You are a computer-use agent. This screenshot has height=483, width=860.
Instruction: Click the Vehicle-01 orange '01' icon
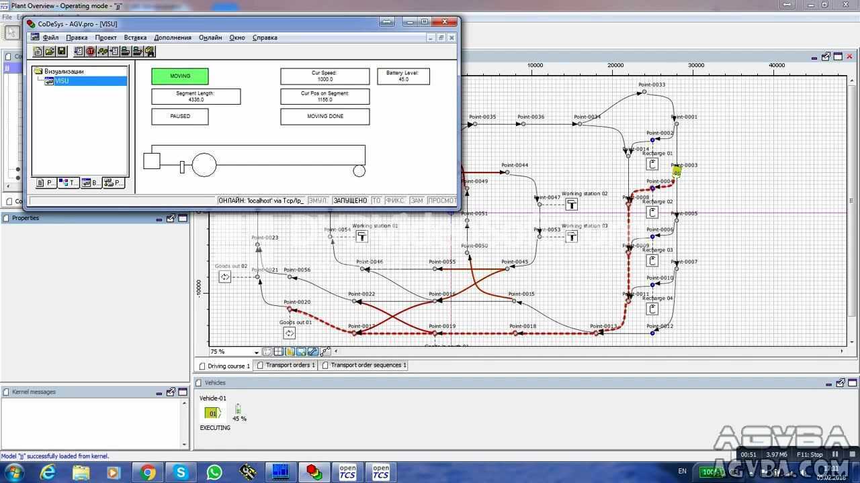coord(212,413)
